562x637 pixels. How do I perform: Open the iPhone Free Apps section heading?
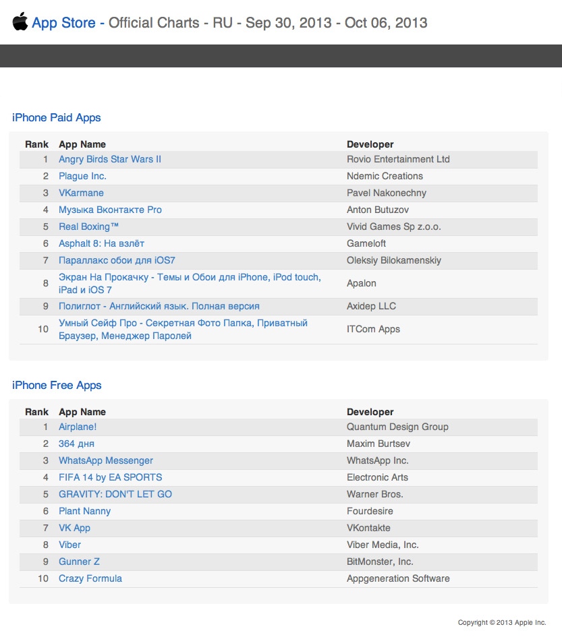pos(57,386)
